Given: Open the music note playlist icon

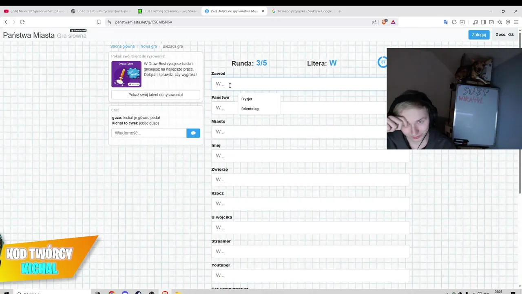Looking at the screenshot, I should (x=475, y=22).
